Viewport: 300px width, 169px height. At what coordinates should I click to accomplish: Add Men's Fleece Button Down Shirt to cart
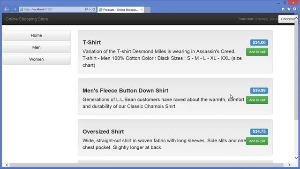click(x=257, y=100)
